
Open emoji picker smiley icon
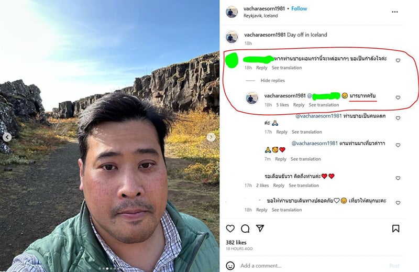click(230, 266)
